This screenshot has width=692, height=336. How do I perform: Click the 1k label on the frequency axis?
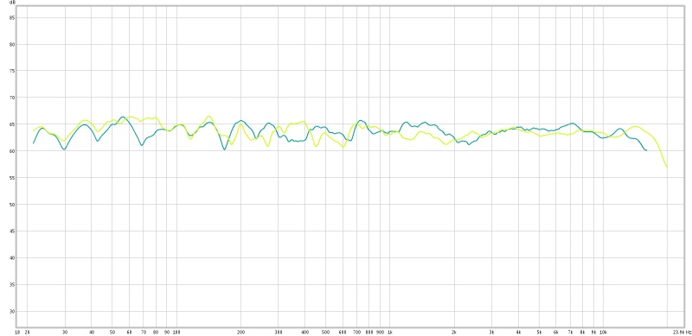390,332
